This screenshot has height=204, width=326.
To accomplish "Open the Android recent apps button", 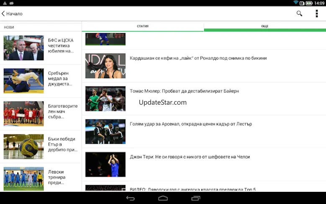I will click(196, 198).
